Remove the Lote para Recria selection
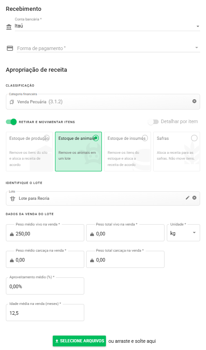This screenshot has height=350, width=206. tap(194, 198)
